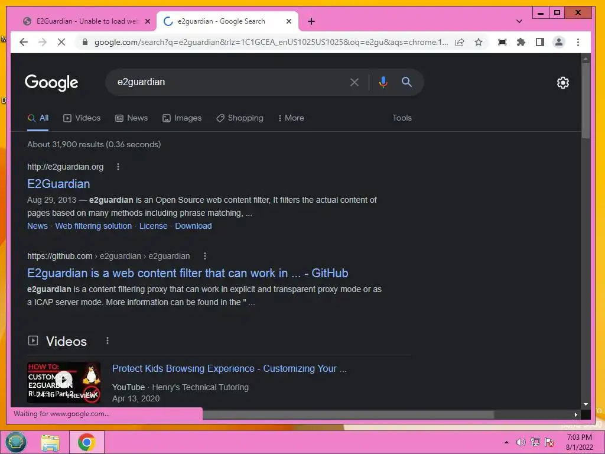The height and width of the screenshot is (454, 605).
Task: Open the E2Guardian result link
Action: [x=58, y=184]
